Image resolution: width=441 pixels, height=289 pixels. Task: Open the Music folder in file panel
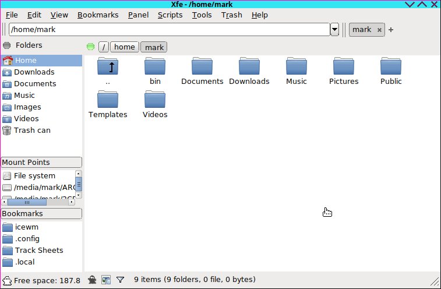coord(297,66)
